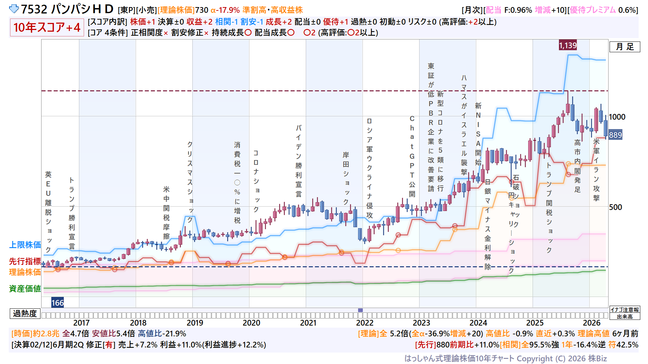Viewport: 648px width, 364px height.
Task: Click the 1000 price axis label
Action: point(617,117)
